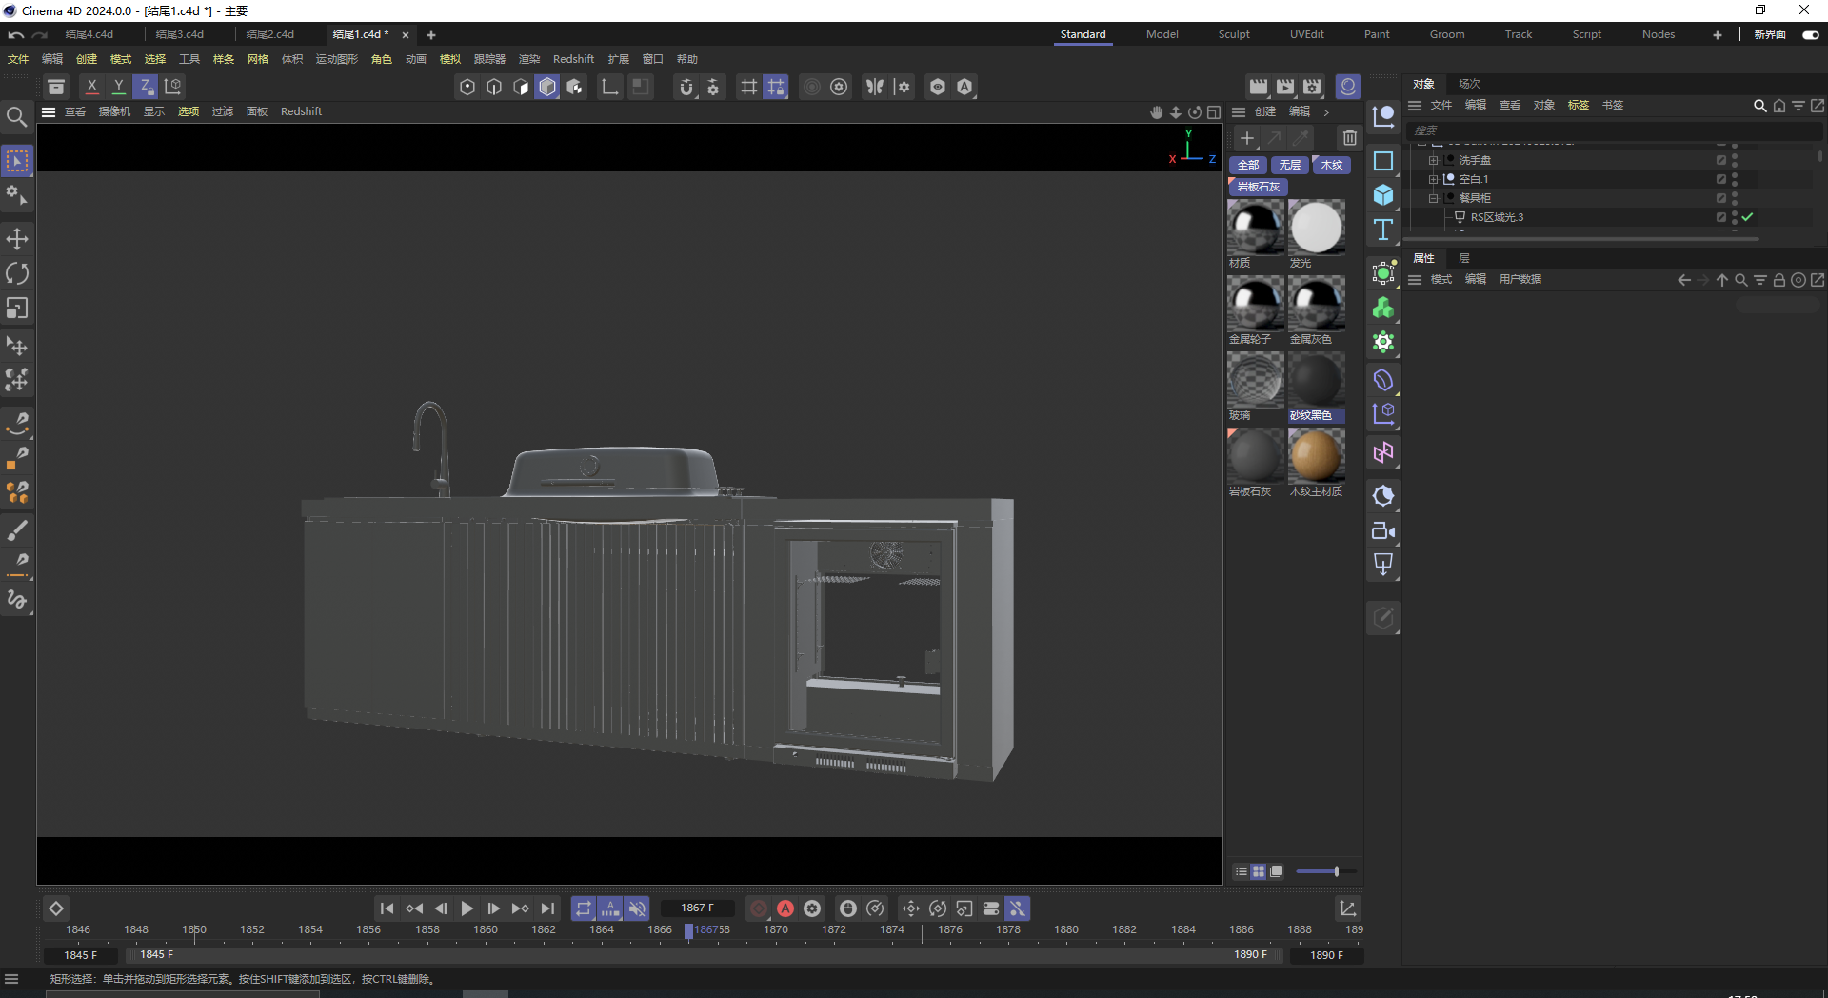The height and width of the screenshot is (998, 1828).
Task: Open the search magnifier in left toolbar
Action: 16,117
